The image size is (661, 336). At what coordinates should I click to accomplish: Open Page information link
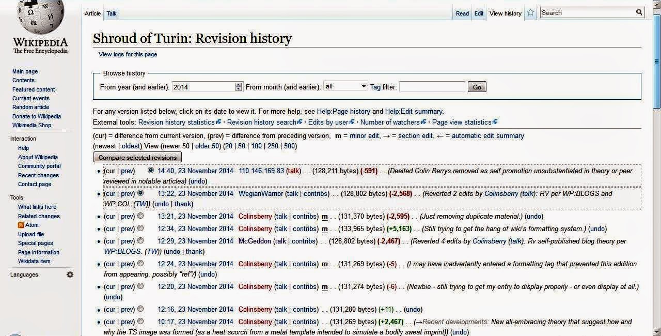39,252
